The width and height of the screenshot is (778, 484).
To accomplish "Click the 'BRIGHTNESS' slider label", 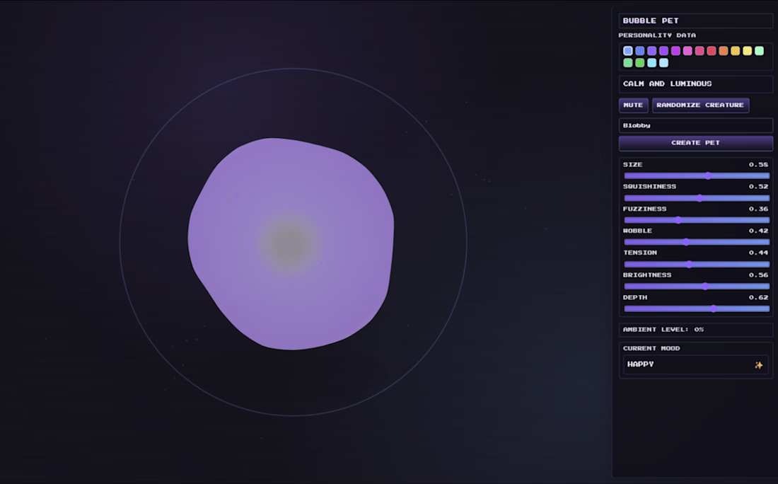I will pos(647,275).
